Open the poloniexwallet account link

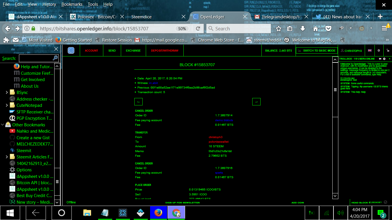click(219, 142)
